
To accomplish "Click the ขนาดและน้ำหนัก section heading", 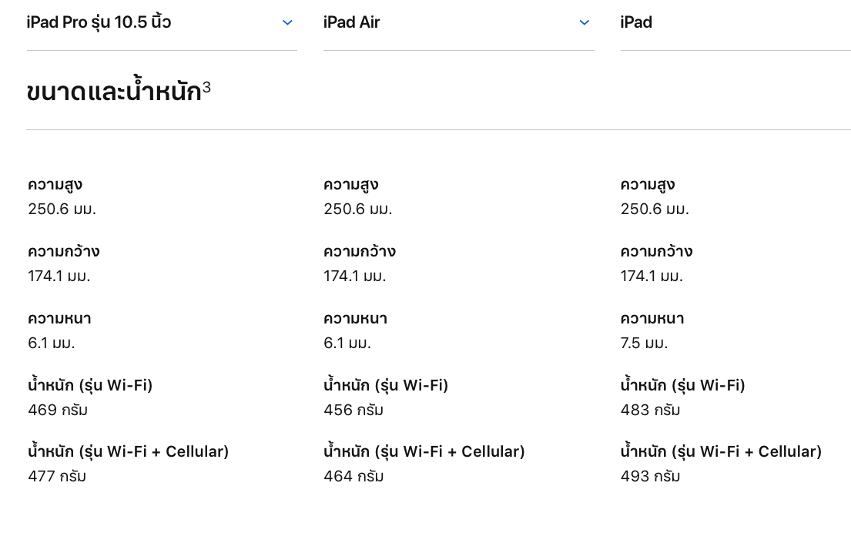I will pyautogui.click(x=113, y=92).
